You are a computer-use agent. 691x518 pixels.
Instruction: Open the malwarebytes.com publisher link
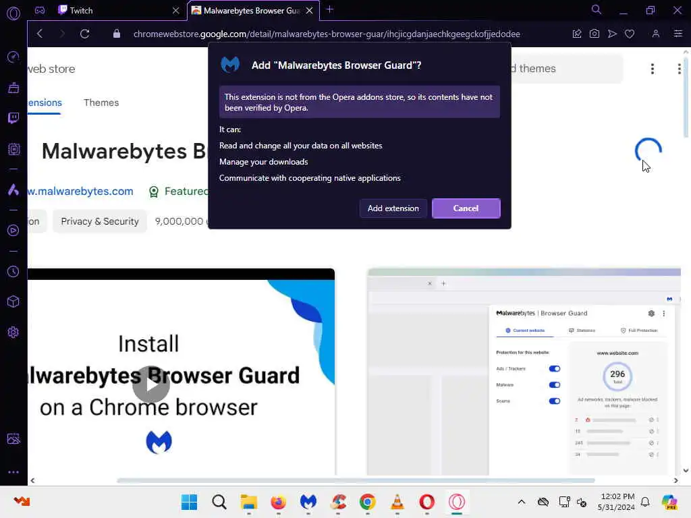coord(80,191)
